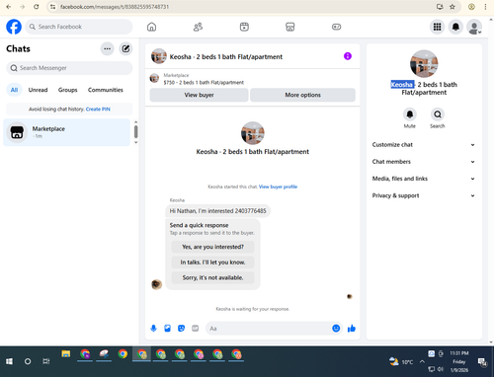Viewport: 494px width, 377px height.
Task: Click the '$750 · 2 beds 1 bath Flat/apartment' text
Action: pyautogui.click(x=204, y=83)
